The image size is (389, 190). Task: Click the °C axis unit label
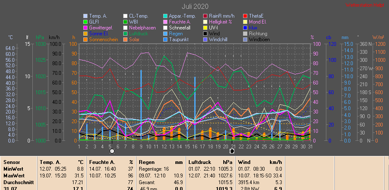point(11,37)
